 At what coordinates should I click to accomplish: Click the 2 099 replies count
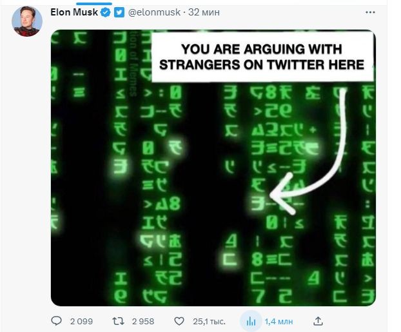(x=82, y=320)
